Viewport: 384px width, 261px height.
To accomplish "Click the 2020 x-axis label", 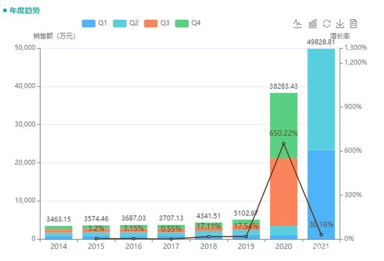I will point(284,247).
